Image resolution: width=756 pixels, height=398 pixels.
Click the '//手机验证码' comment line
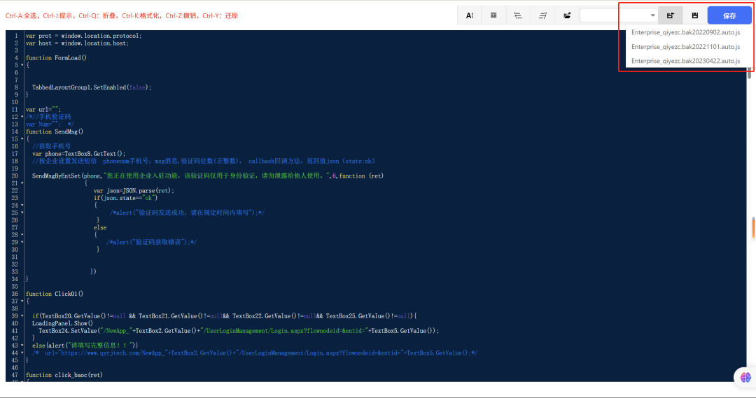(48, 117)
